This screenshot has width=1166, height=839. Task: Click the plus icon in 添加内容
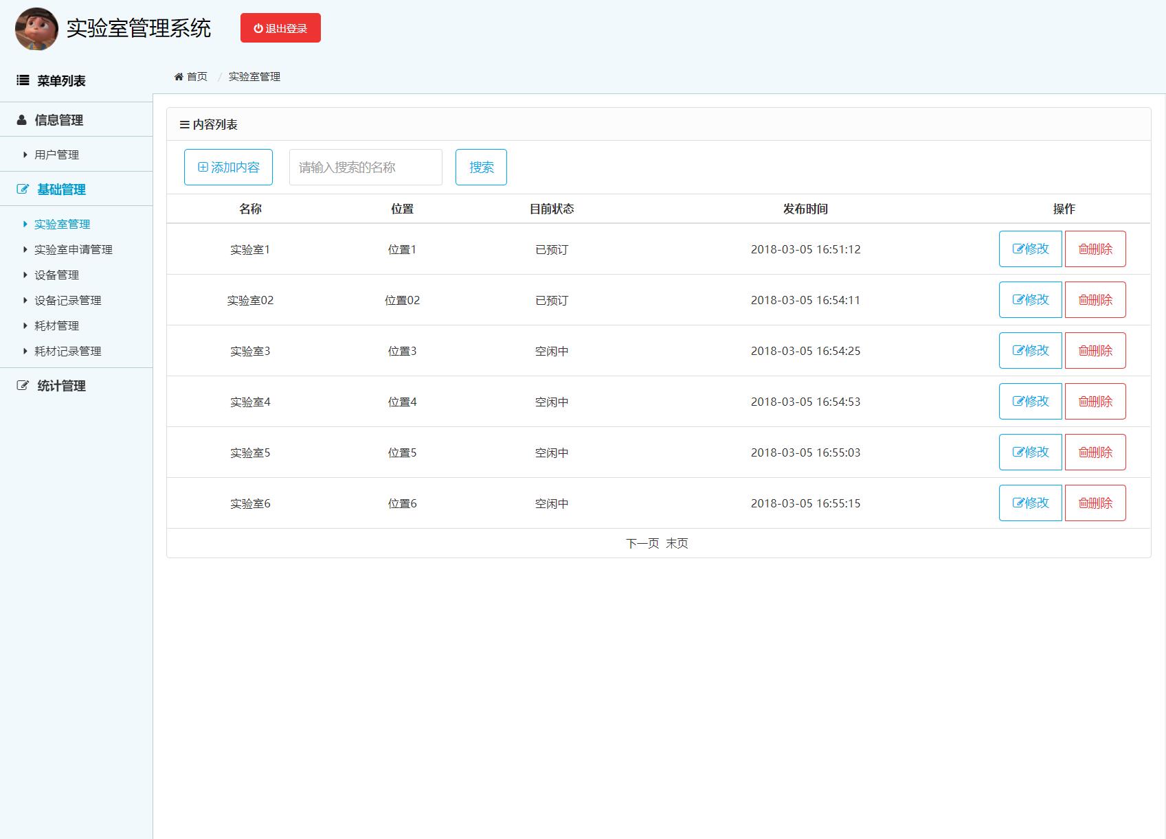pyautogui.click(x=203, y=167)
